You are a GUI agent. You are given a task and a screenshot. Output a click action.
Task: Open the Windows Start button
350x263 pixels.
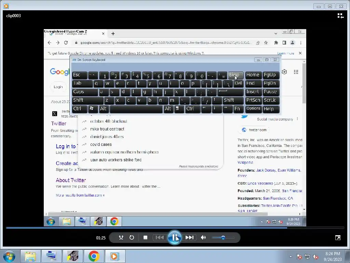click(x=9, y=256)
